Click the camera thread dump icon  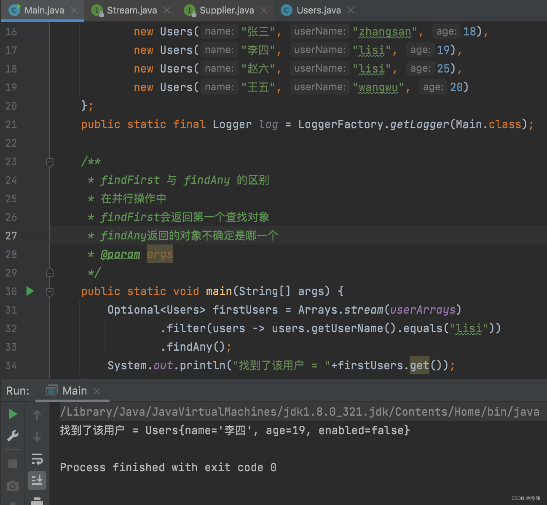pyautogui.click(x=13, y=486)
